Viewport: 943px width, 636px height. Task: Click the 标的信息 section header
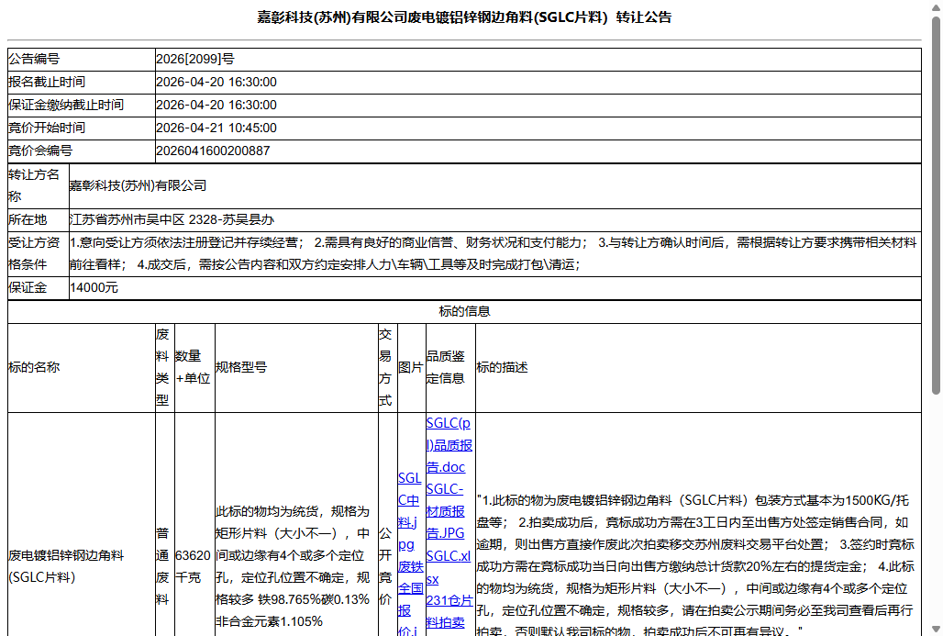click(464, 311)
